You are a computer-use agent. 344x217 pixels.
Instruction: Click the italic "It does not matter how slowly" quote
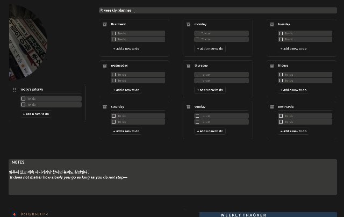pyautogui.click(x=68, y=177)
